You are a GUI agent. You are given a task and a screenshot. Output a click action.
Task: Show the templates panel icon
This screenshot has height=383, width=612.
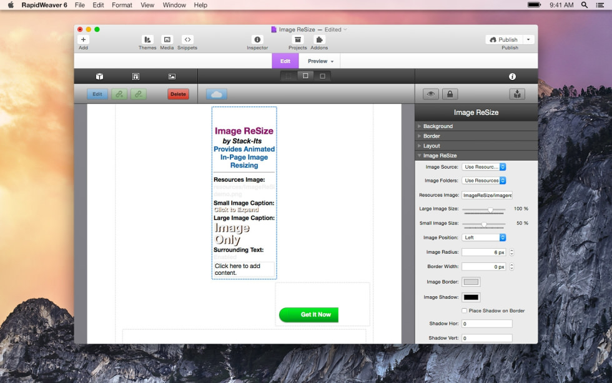(136, 76)
